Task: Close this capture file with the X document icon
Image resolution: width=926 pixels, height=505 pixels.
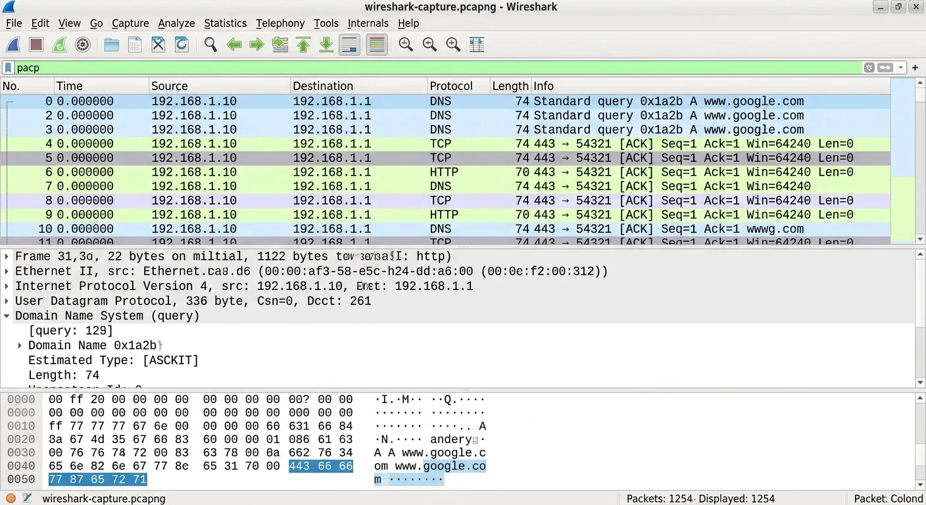Action: tap(158, 45)
